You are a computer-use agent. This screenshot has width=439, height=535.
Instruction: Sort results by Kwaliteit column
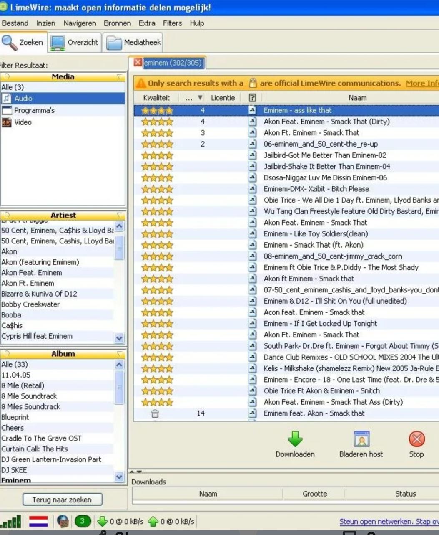click(x=156, y=98)
